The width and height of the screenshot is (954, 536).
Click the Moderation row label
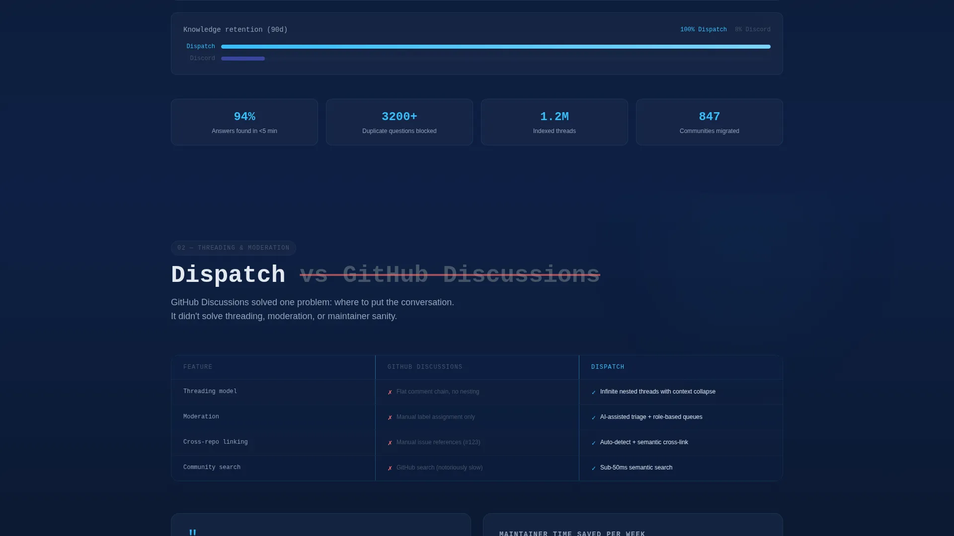click(x=201, y=417)
